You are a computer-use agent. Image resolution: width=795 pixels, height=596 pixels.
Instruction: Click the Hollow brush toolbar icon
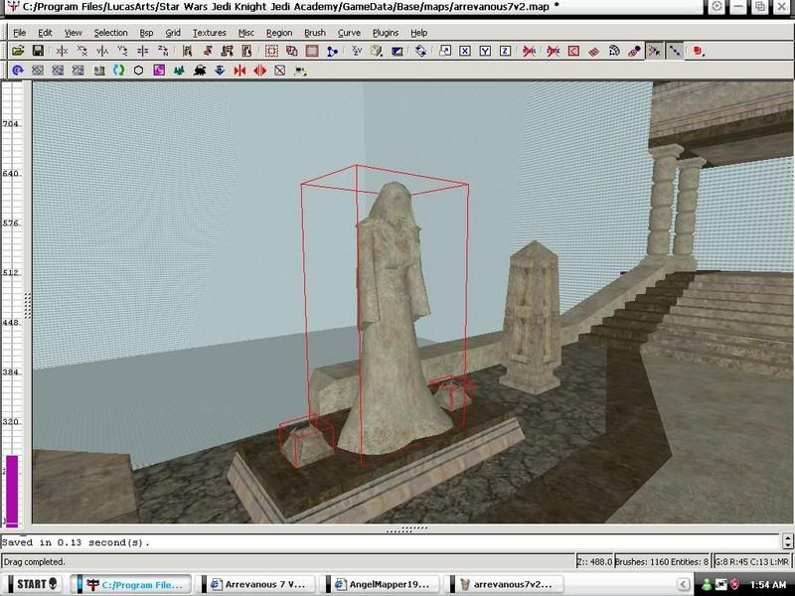tap(312, 50)
